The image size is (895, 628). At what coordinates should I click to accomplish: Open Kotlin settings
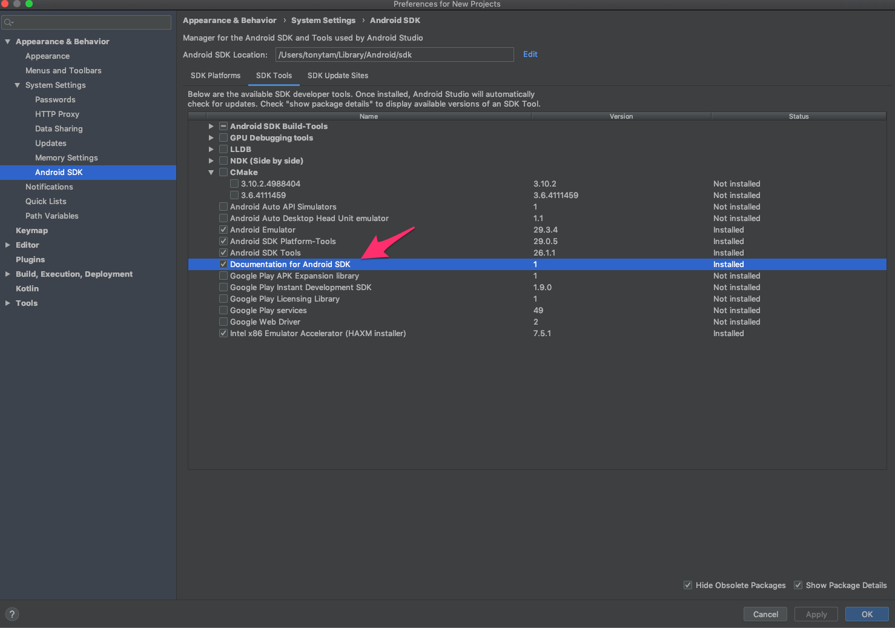tap(27, 288)
